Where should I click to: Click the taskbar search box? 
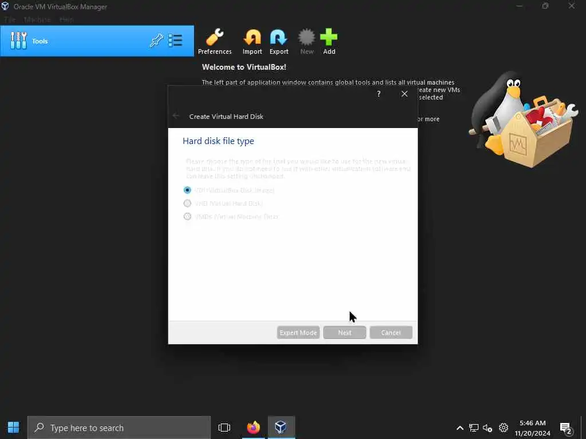pyautogui.click(x=119, y=428)
